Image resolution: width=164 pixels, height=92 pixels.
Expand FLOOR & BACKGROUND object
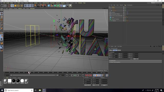(109, 16)
